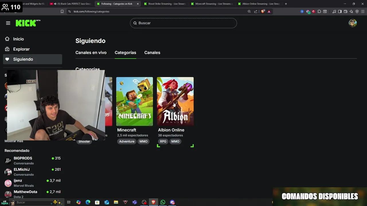Open browser main menu icon
Screen dimensions: 367x206
(363, 11)
